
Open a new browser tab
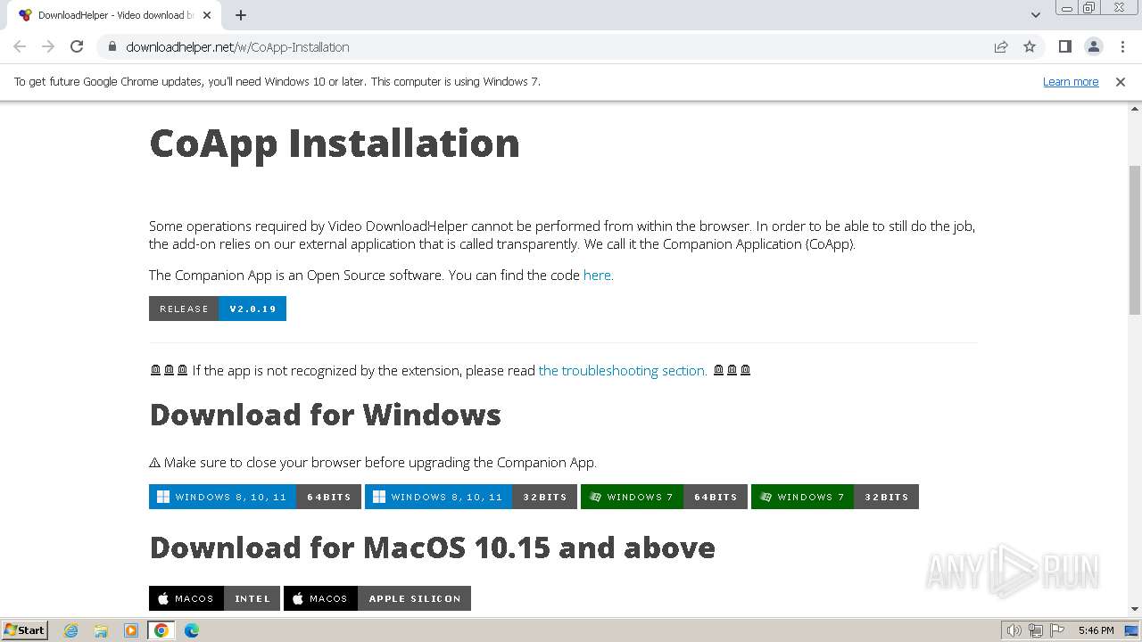(x=241, y=15)
